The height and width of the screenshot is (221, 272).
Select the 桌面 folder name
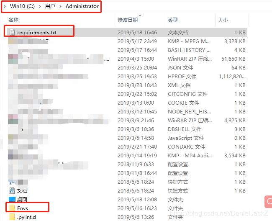(22, 199)
